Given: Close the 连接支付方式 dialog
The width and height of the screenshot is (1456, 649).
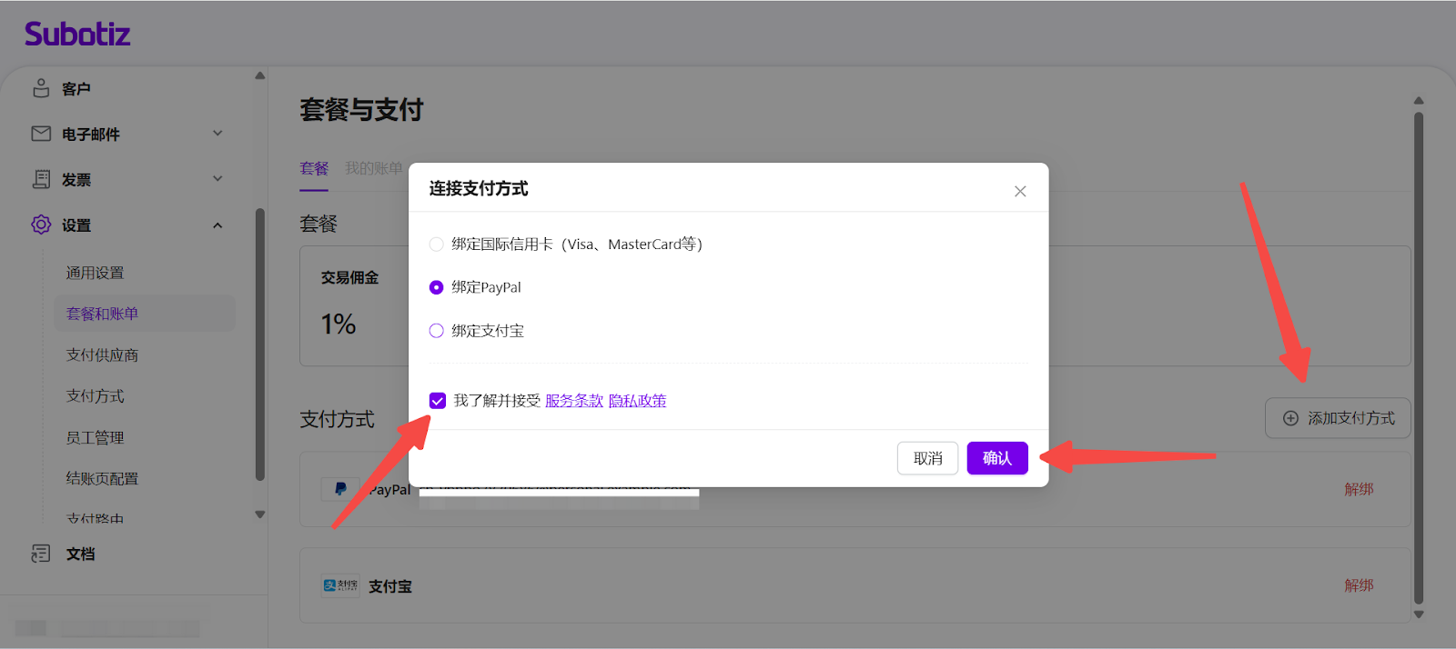Looking at the screenshot, I should coord(1020,191).
